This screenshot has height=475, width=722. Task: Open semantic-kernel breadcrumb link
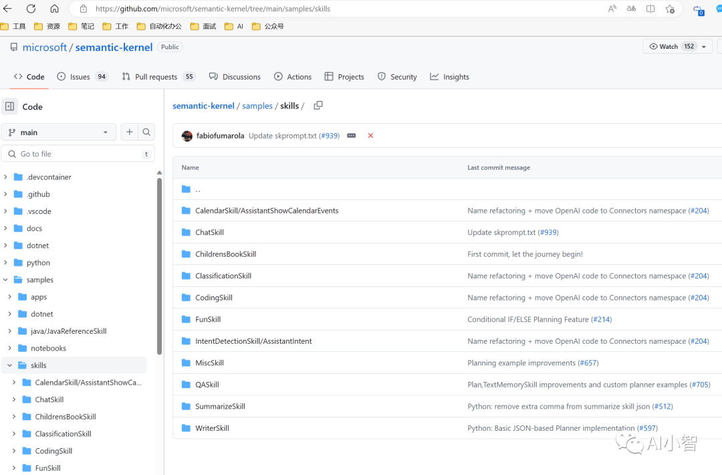[x=203, y=106]
